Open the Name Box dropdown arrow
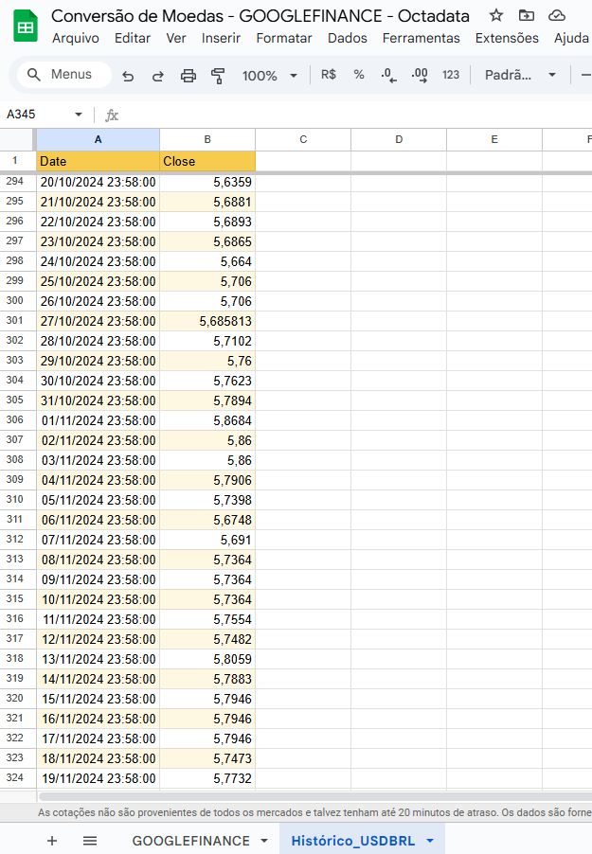 pyautogui.click(x=79, y=115)
